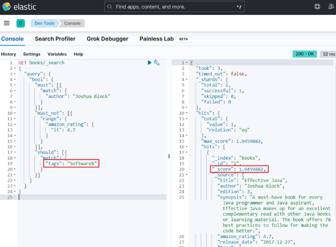Click "release_date": "2017-12-27" in the response
Viewport: 336px width, 247px height.
(x=256, y=242)
